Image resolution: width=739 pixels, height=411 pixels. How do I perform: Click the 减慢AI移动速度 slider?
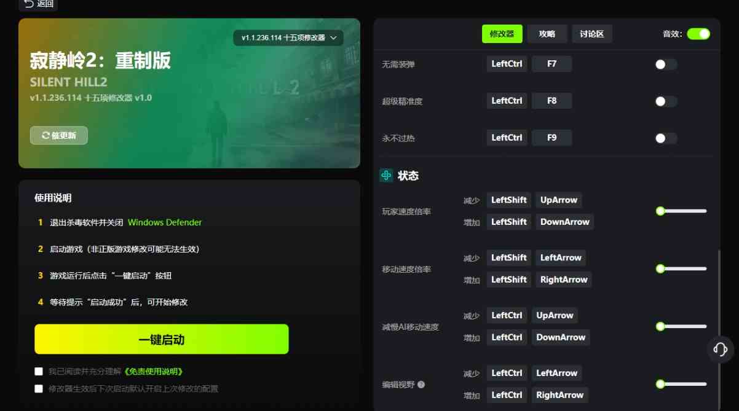pyautogui.click(x=681, y=326)
